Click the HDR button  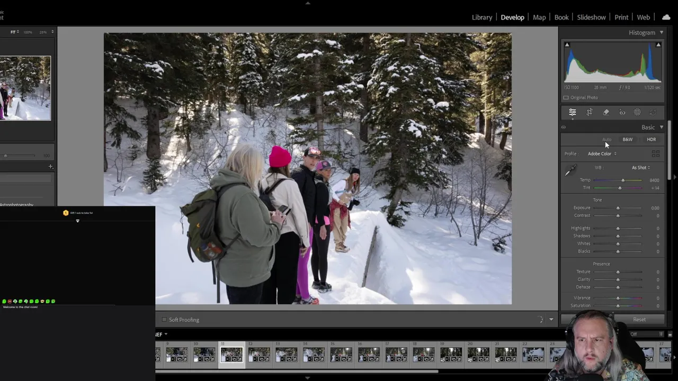[652, 139]
